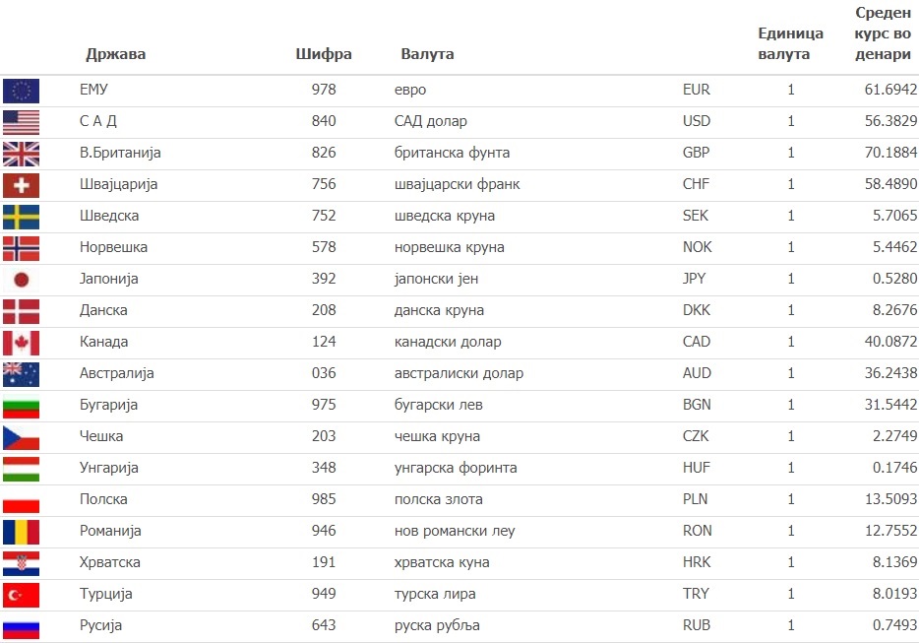Screen dimensions: 919x643
Task: Select the Swedish flag icon
Action: tap(21, 217)
